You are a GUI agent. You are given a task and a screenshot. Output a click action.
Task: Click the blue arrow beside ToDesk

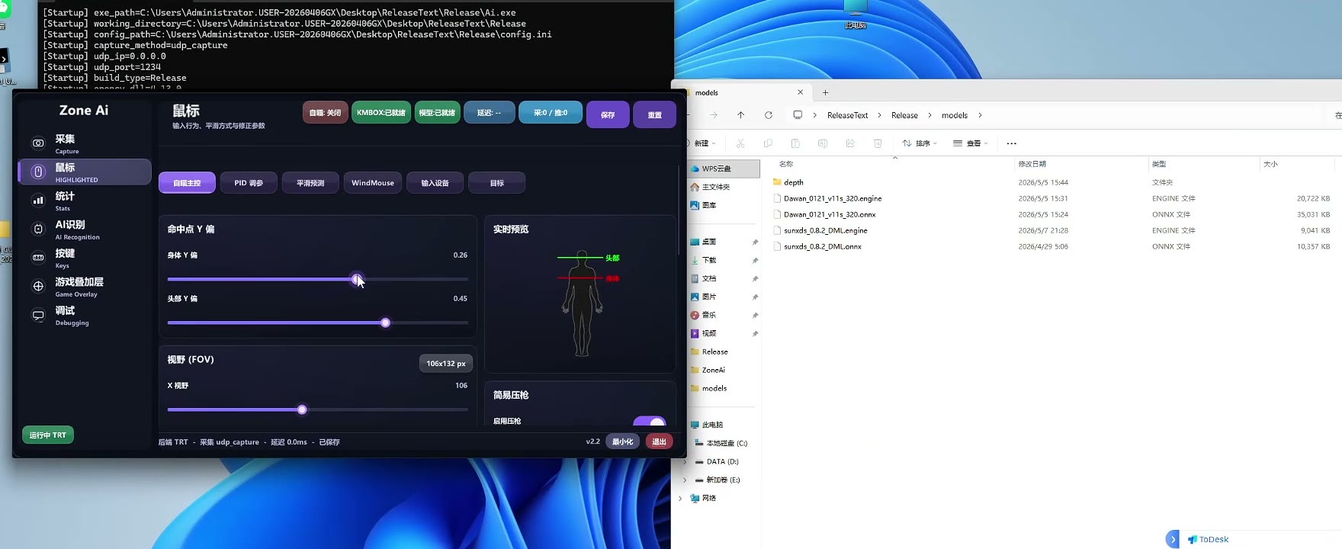[x=1173, y=539]
